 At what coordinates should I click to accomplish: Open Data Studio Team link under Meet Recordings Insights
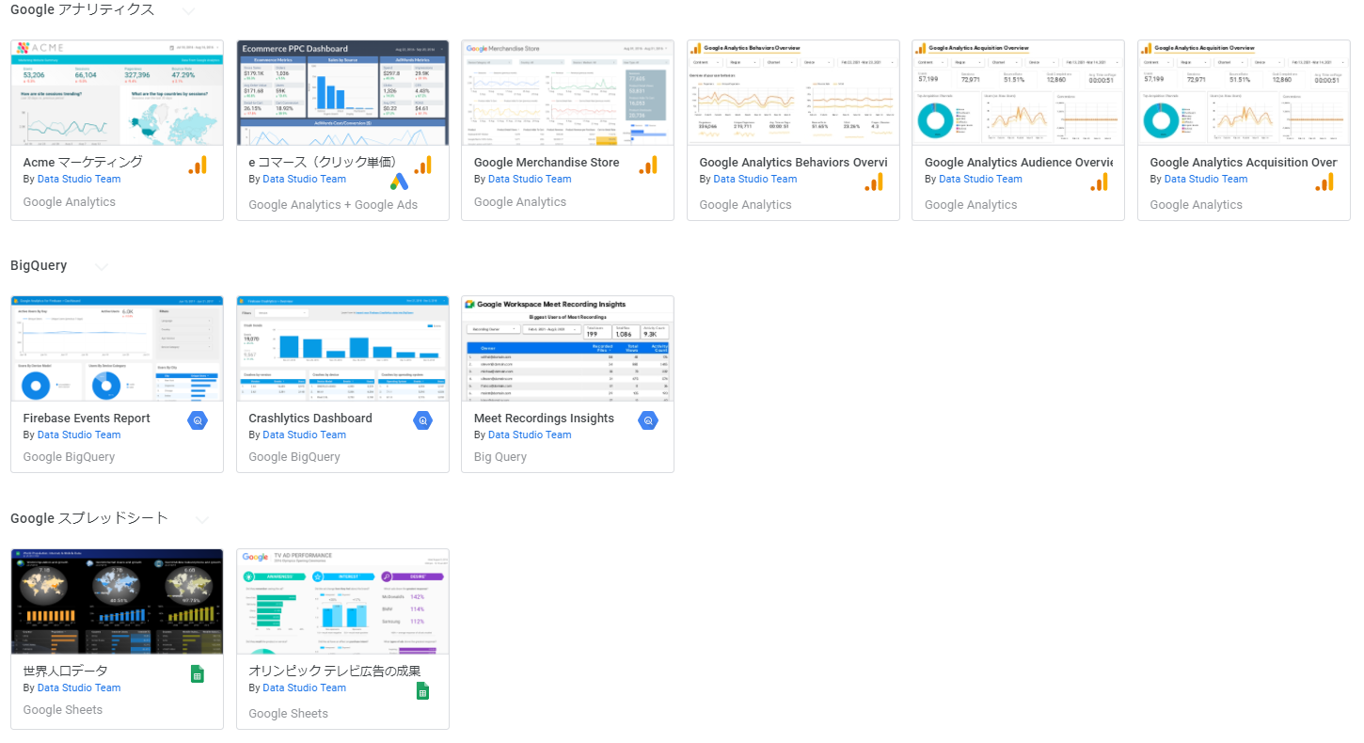(530, 435)
